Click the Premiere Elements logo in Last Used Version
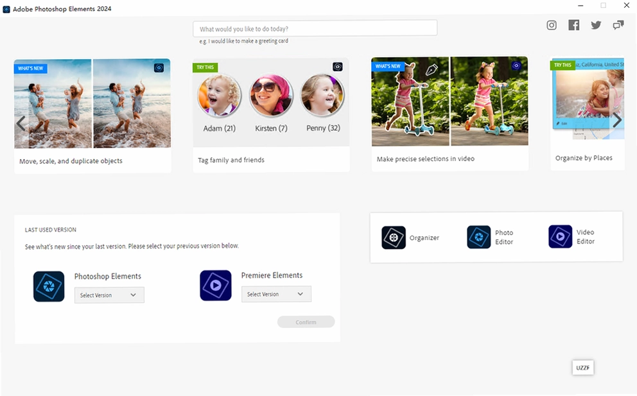This screenshot has height=396, width=637. (x=216, y=286)
